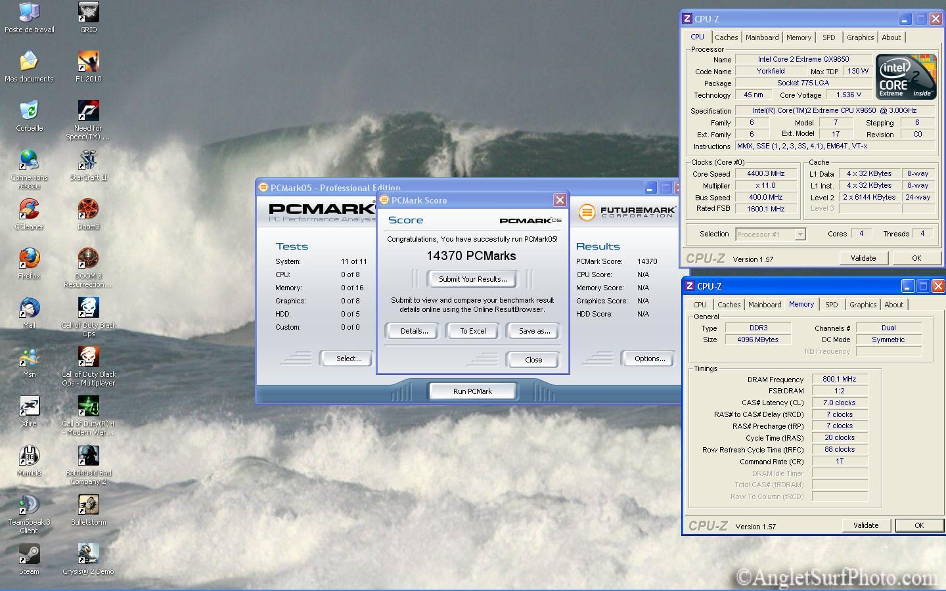This screenshot has height=591, width=946.
Task: Export score with To Excel button
Action: tap(472, 331)
